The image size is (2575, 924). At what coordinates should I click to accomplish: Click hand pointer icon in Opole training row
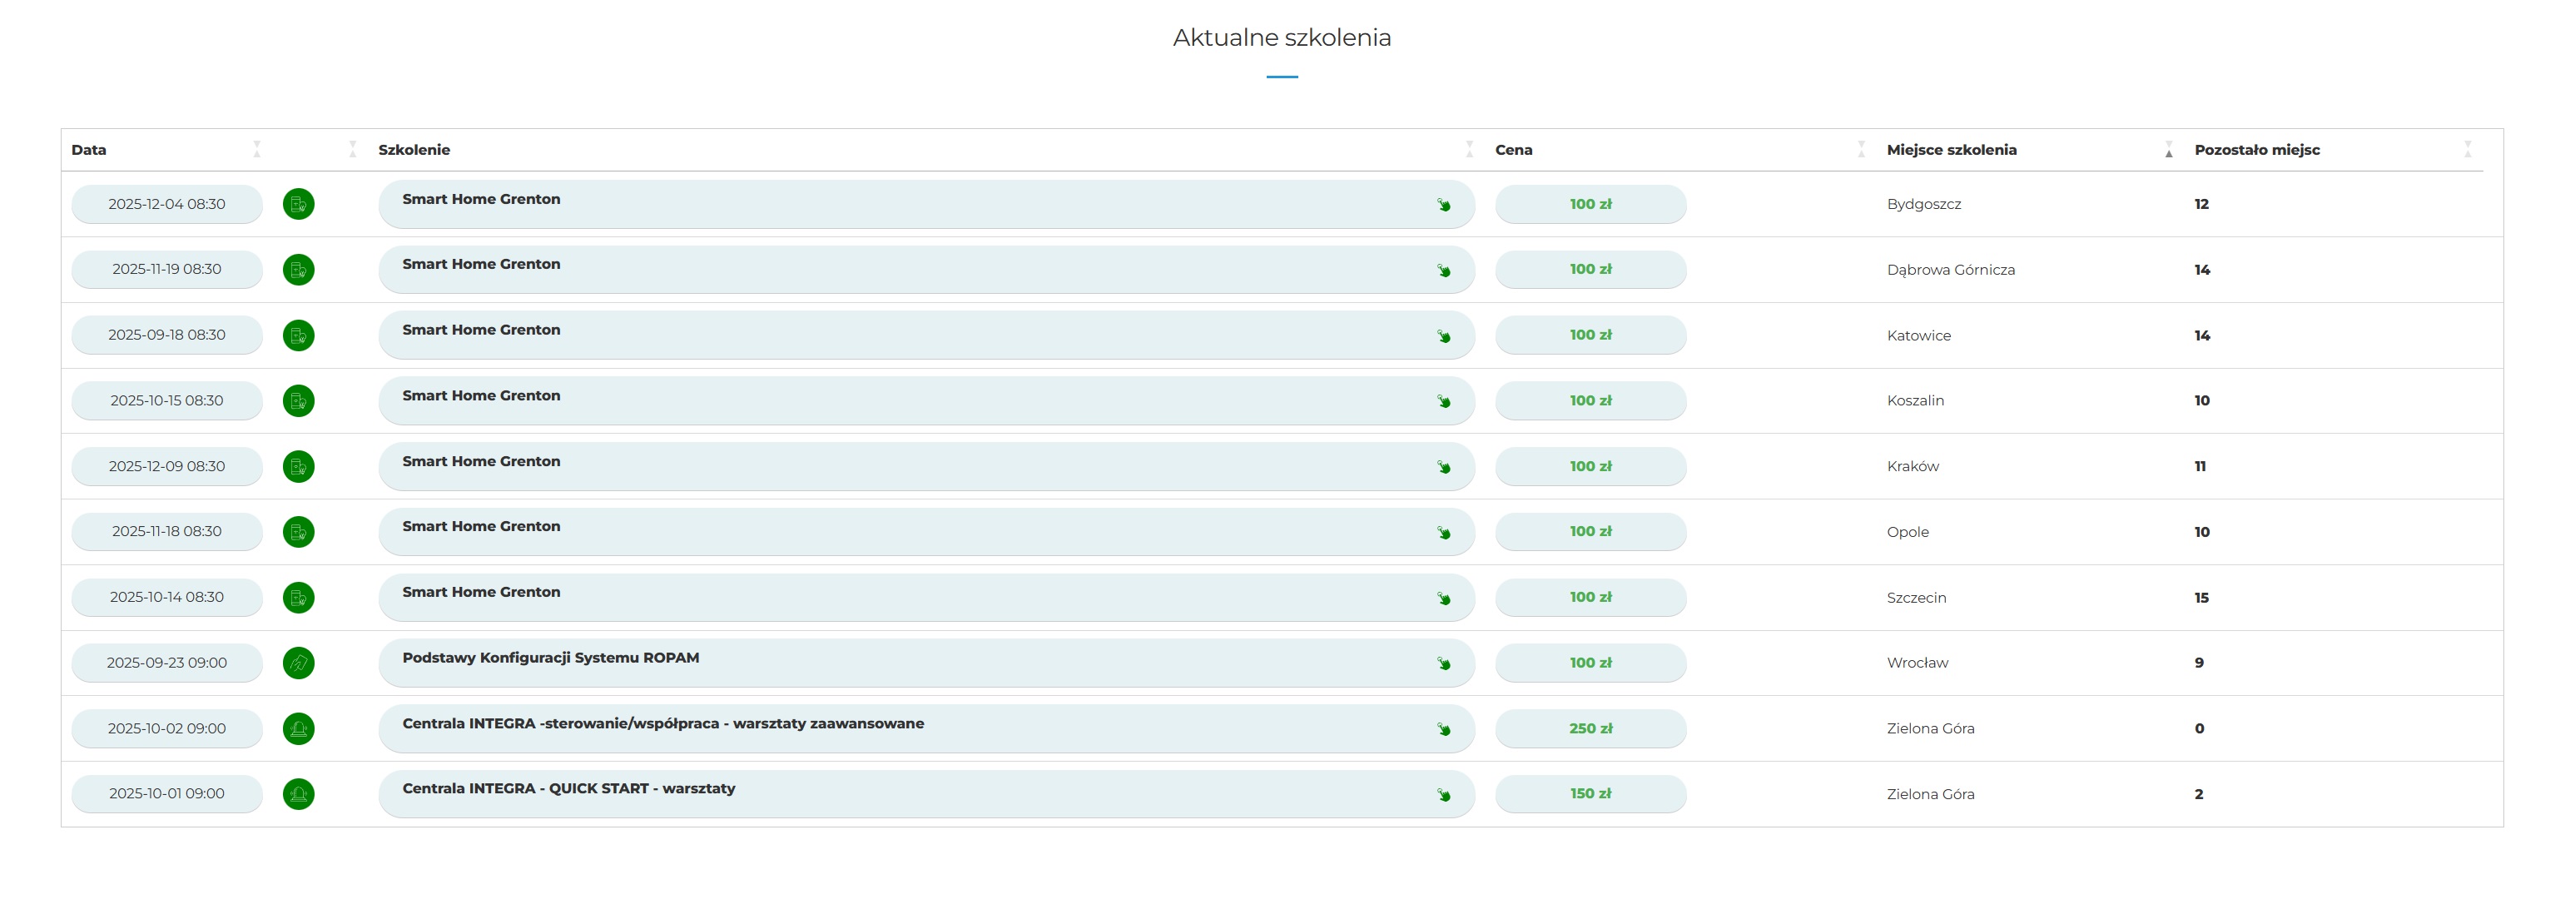click(x=1443, y=533)
